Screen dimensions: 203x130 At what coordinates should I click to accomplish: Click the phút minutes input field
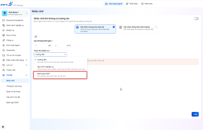click(x=63, y=46)
